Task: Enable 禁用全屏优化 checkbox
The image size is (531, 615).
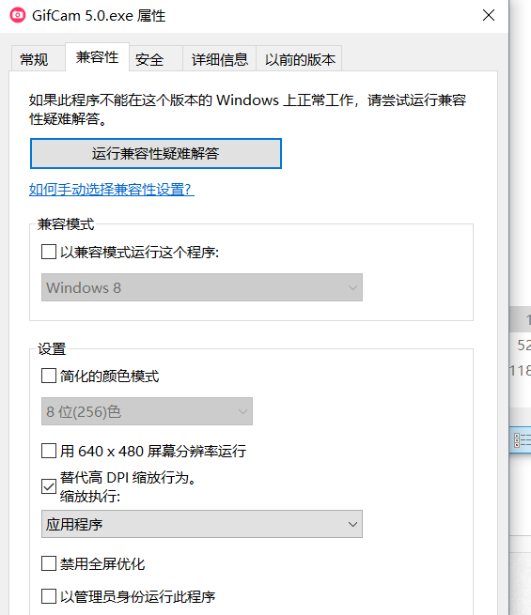Action: [x=49, y=563]
